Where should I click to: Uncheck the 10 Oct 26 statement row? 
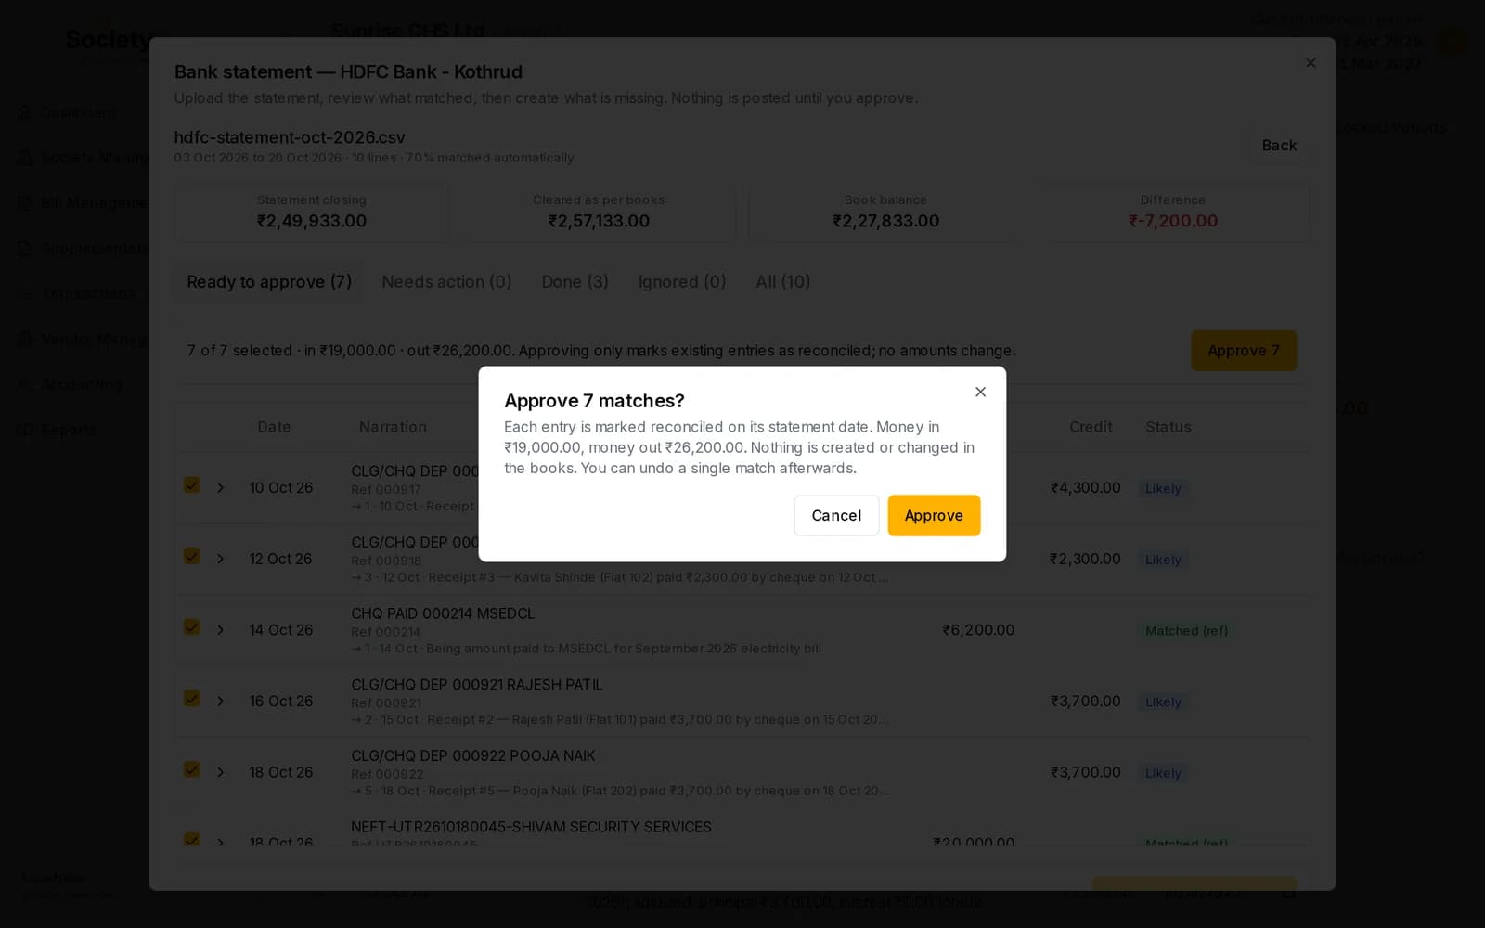click(192, 485)
